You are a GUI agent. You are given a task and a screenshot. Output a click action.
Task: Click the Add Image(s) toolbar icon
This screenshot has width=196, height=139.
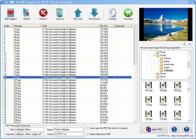pos(11,13)
